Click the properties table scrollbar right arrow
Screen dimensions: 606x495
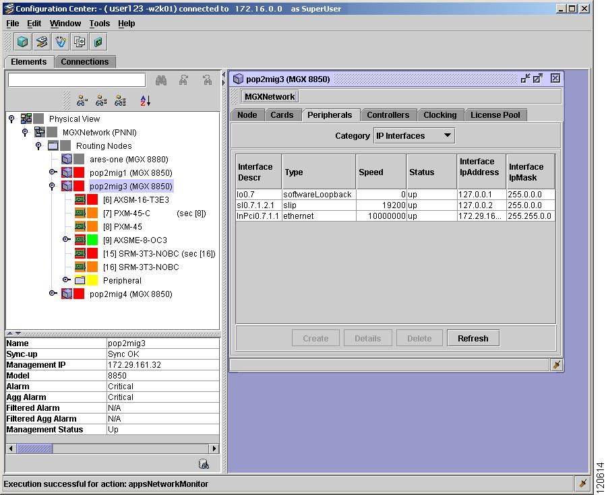click(x=214, y=449)
